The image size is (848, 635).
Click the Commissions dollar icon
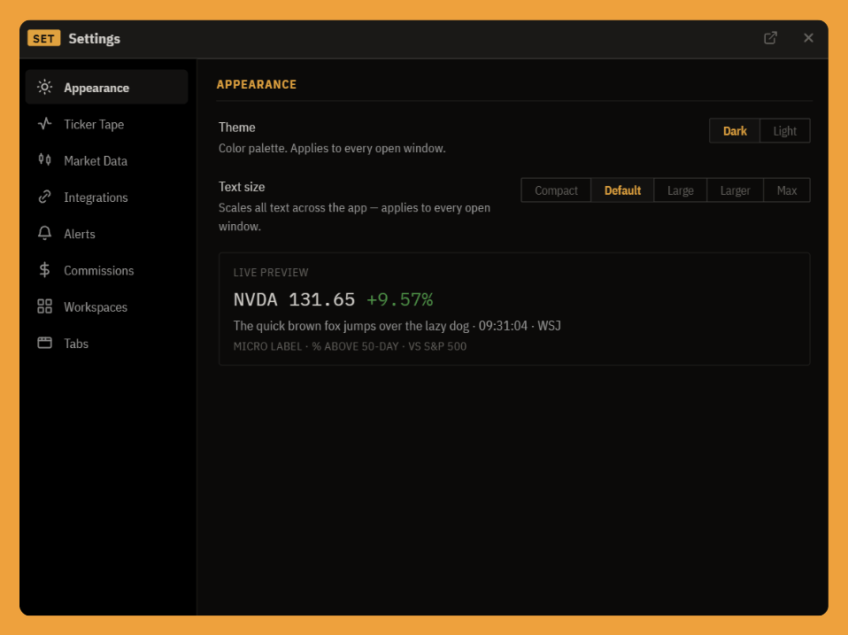pyautogui.click(x=45, y=270)
